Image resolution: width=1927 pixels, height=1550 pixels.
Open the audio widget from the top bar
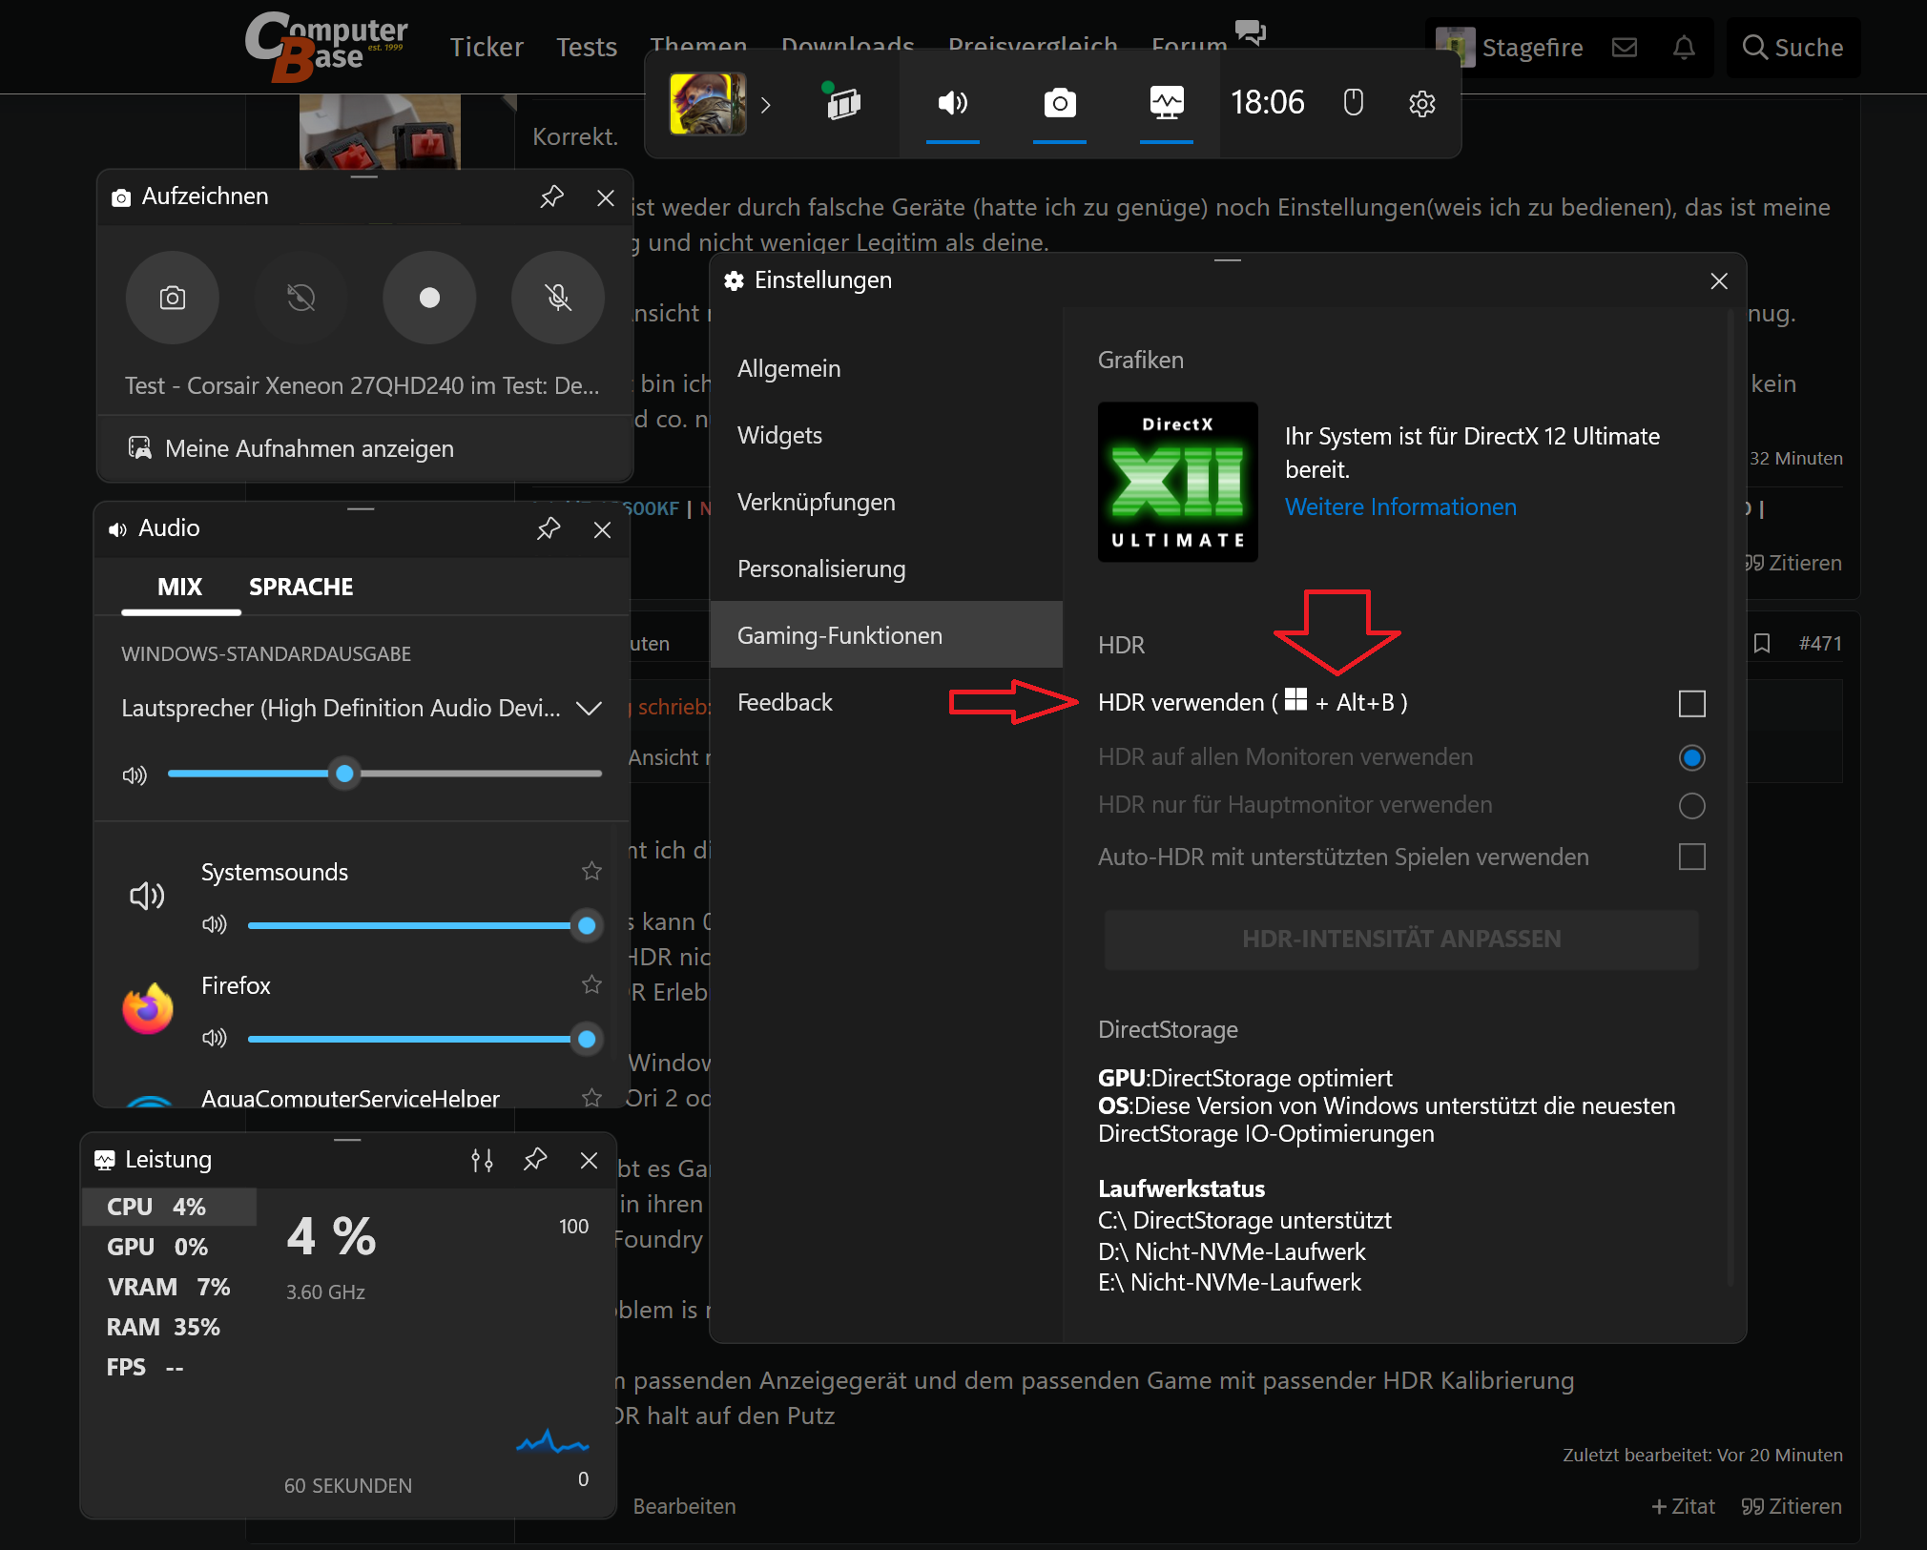tap(952, 103)
